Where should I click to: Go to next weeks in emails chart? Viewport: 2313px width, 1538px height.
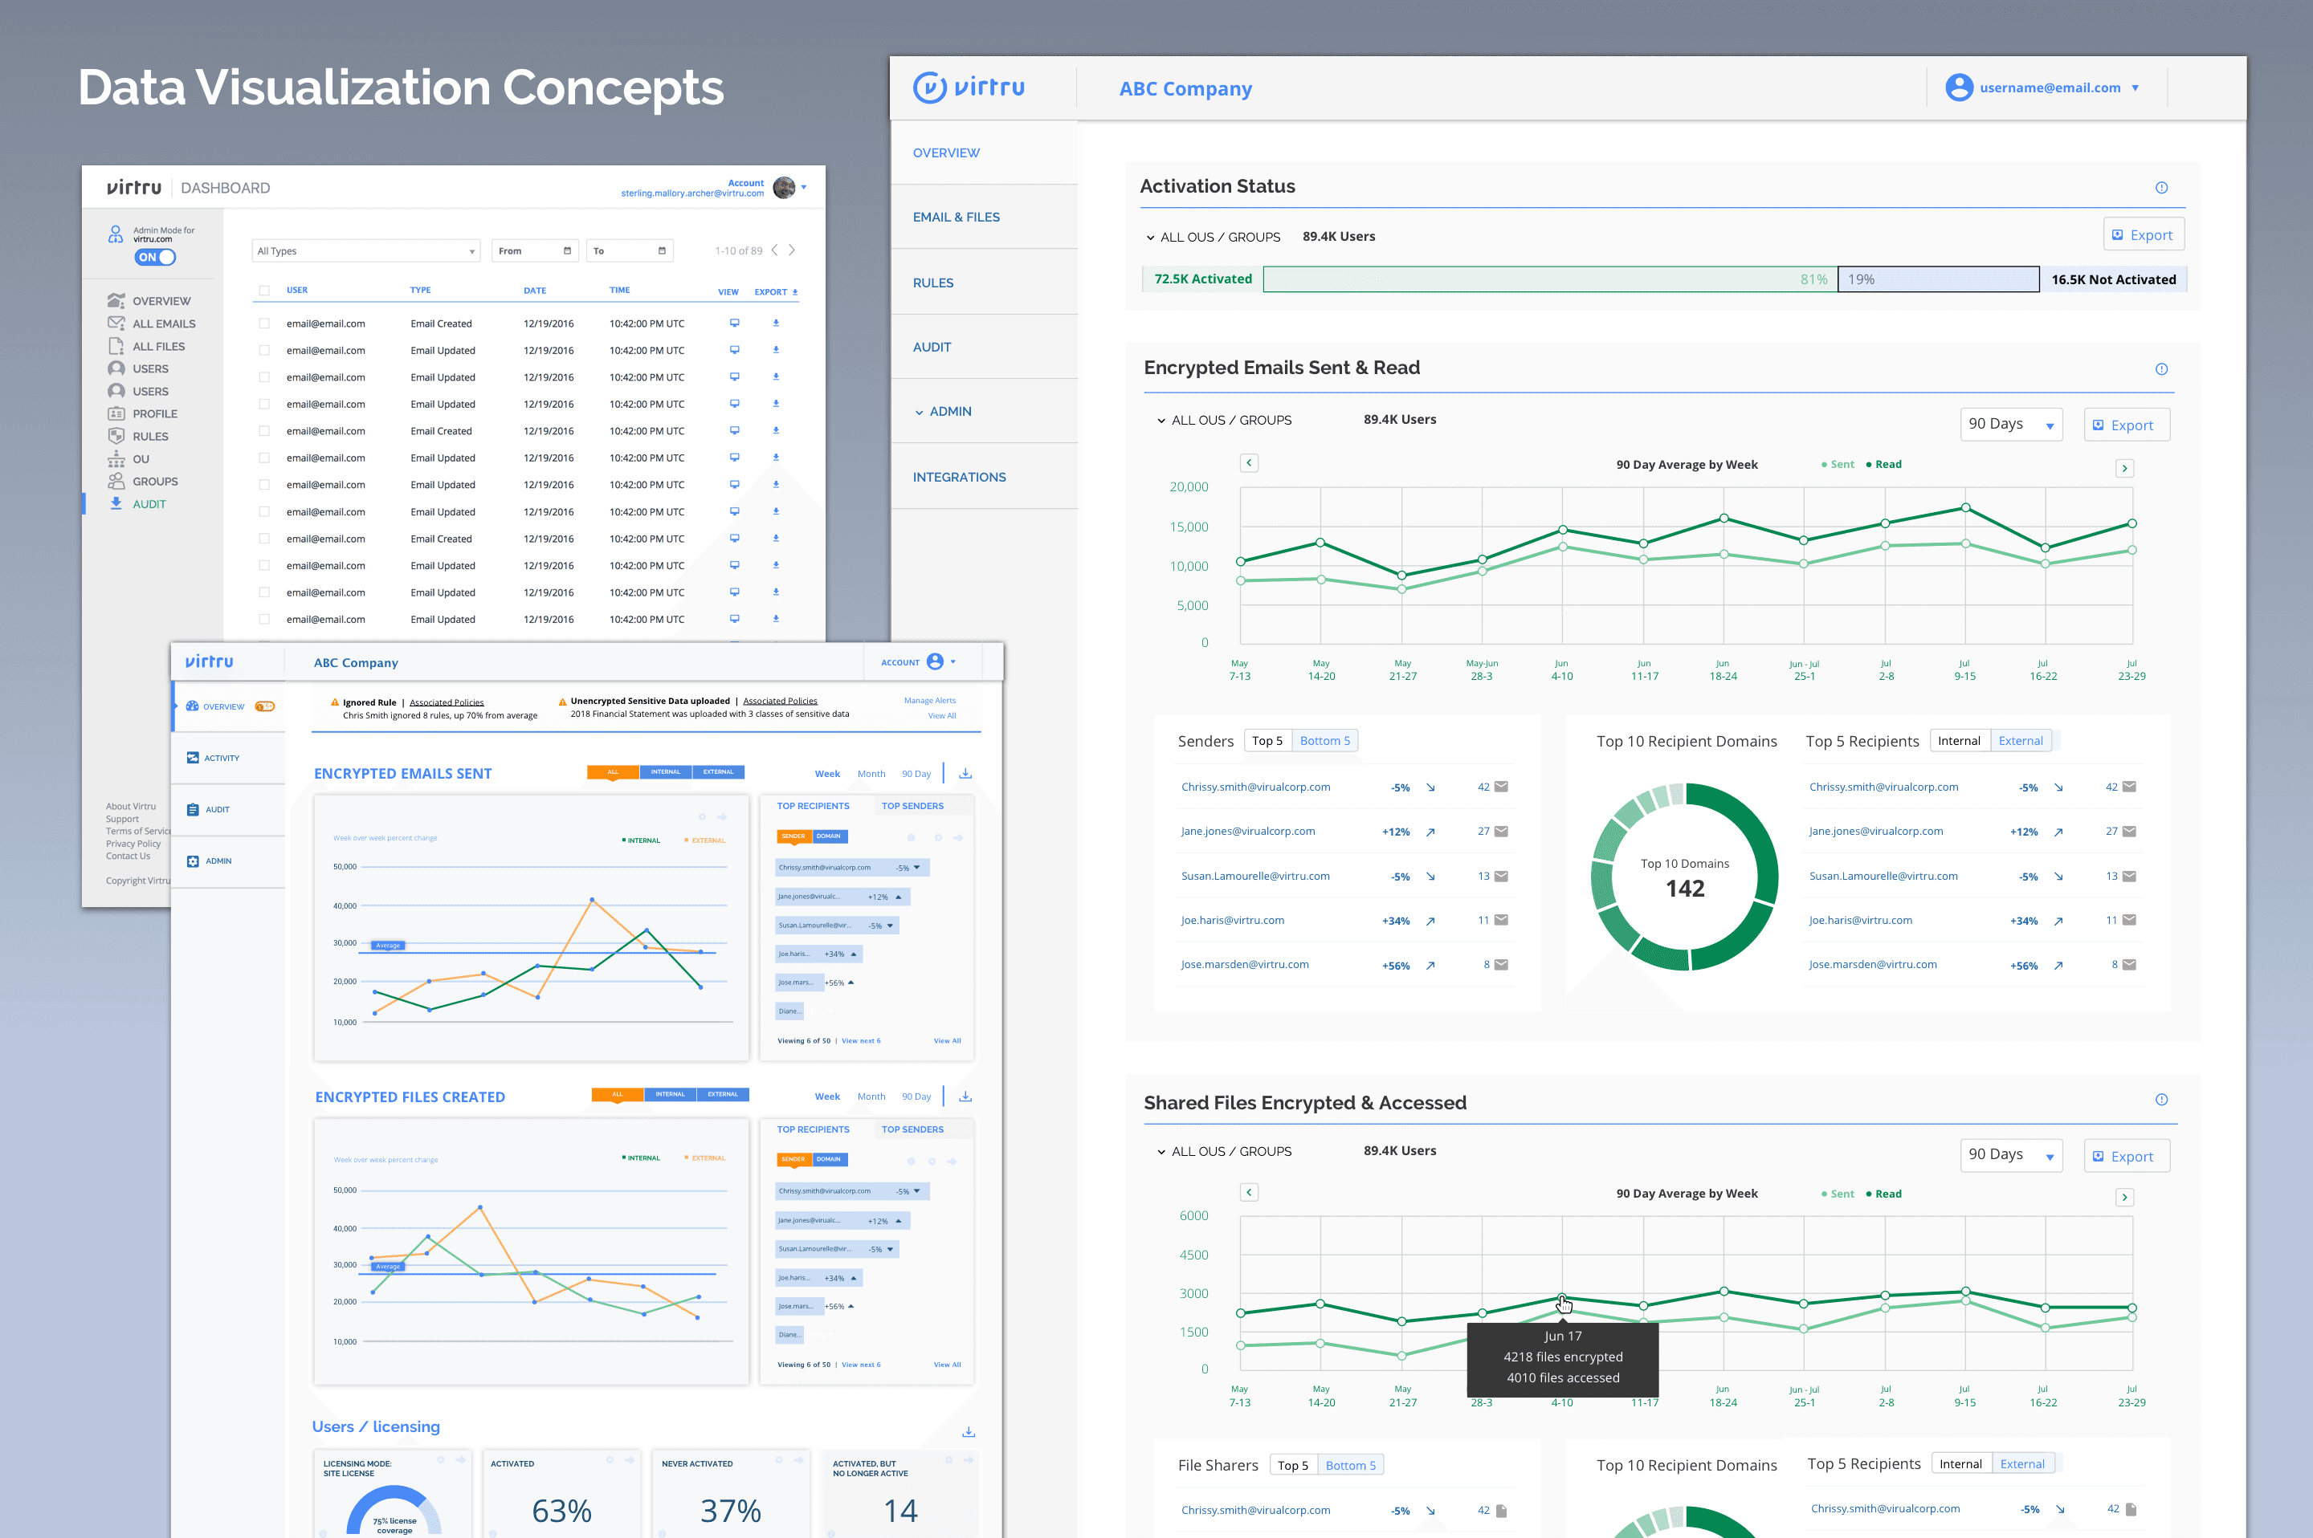click(x=2124, y=468)
